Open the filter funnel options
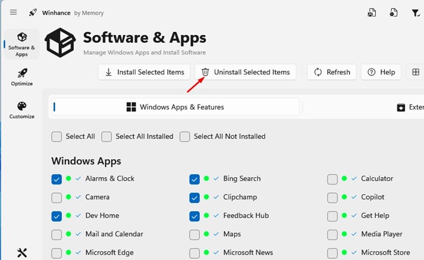The height and width of the screenshot is (260, 424). coord(416,13)
